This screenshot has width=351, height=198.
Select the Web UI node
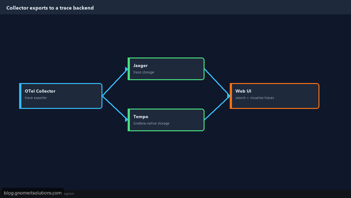pos(274,96)
